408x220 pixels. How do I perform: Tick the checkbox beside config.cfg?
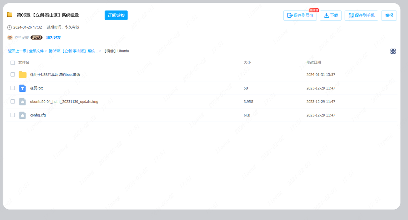pos(12,115)
